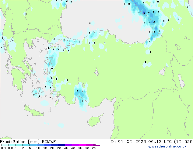Choose the 20–25 mm legend swatch

tap(54, 145)
